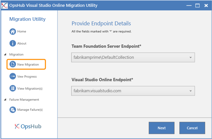Viewport: 212px width, 139px height.
Task: Click the New Migration document icon
Action: tap(13, 64)
